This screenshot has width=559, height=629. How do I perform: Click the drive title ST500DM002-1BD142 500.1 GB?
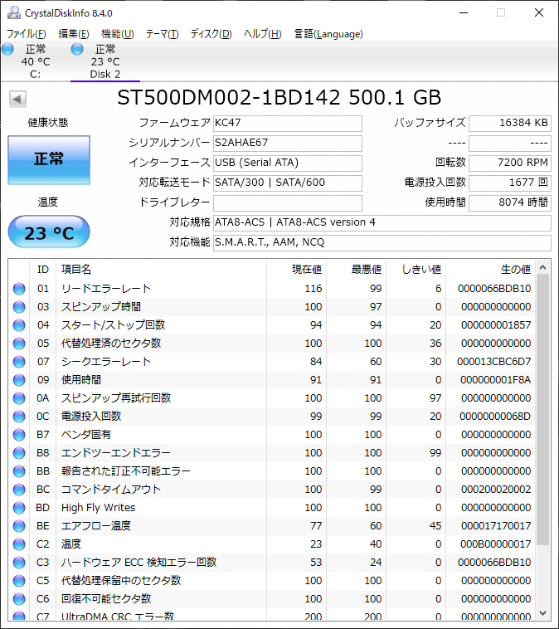[279, 97]
